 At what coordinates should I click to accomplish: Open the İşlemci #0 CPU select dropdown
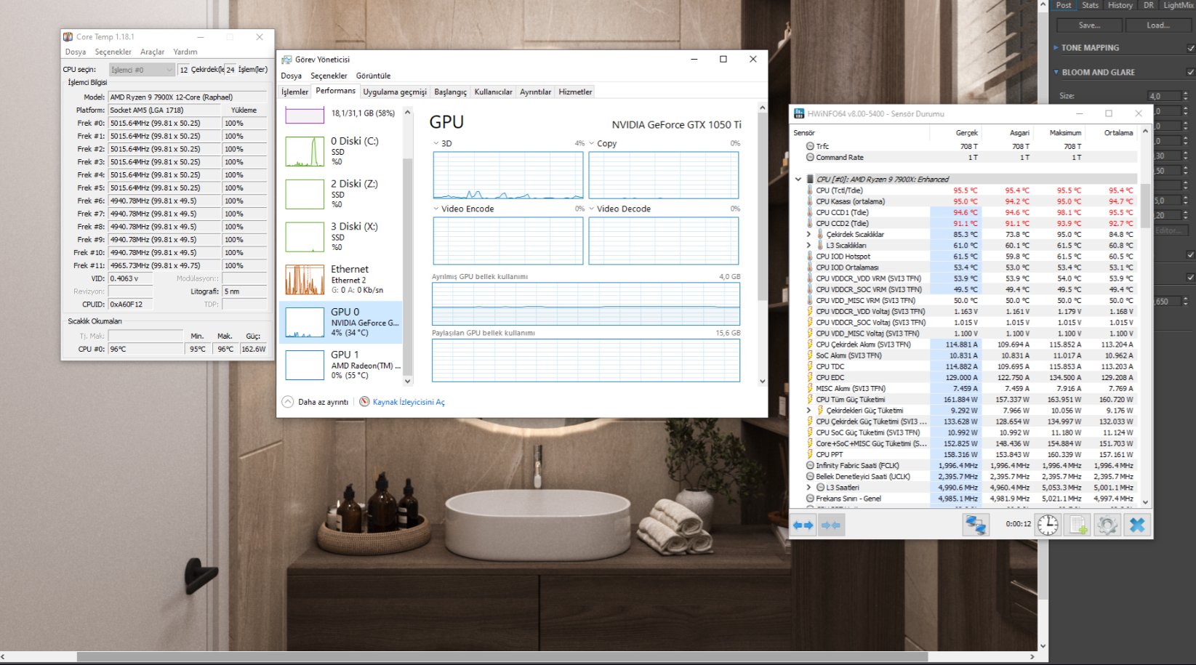(142, 70)
